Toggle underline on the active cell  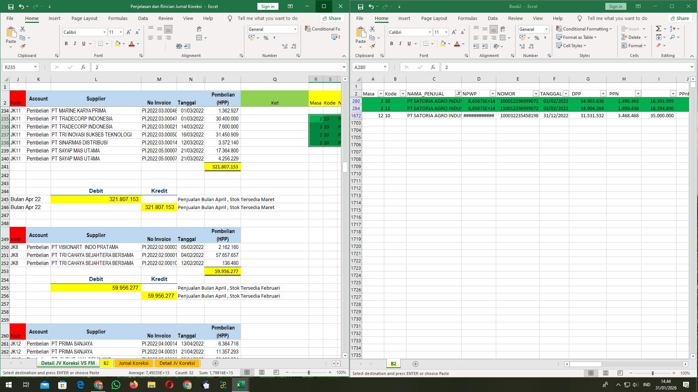[x=83, y=44]
